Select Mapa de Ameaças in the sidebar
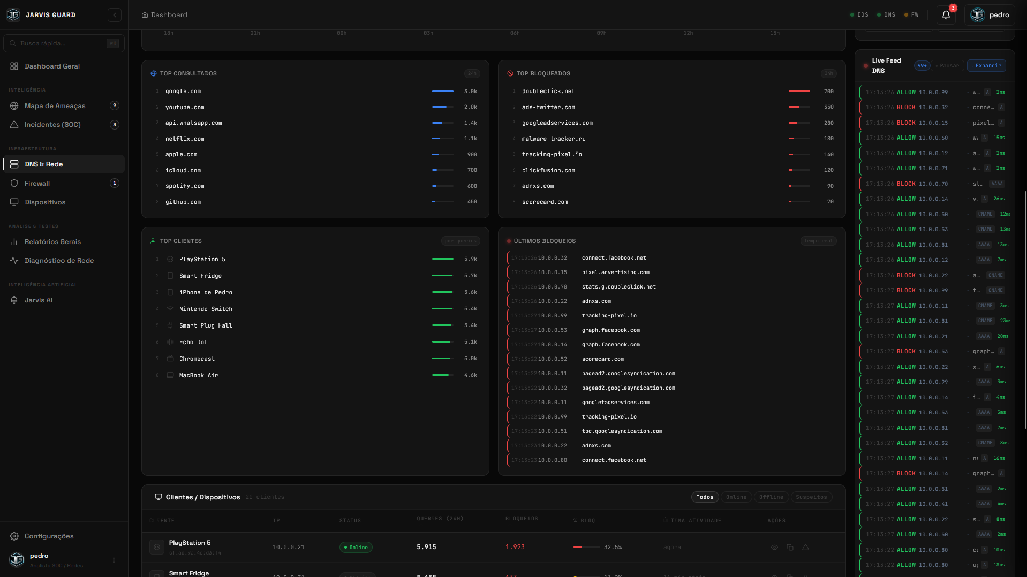Viewport: 1027px width, 577px height. point(55,106)
